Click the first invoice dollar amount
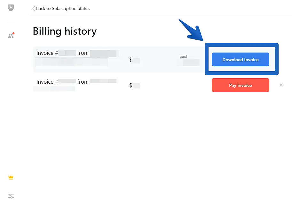 (134, 60)
